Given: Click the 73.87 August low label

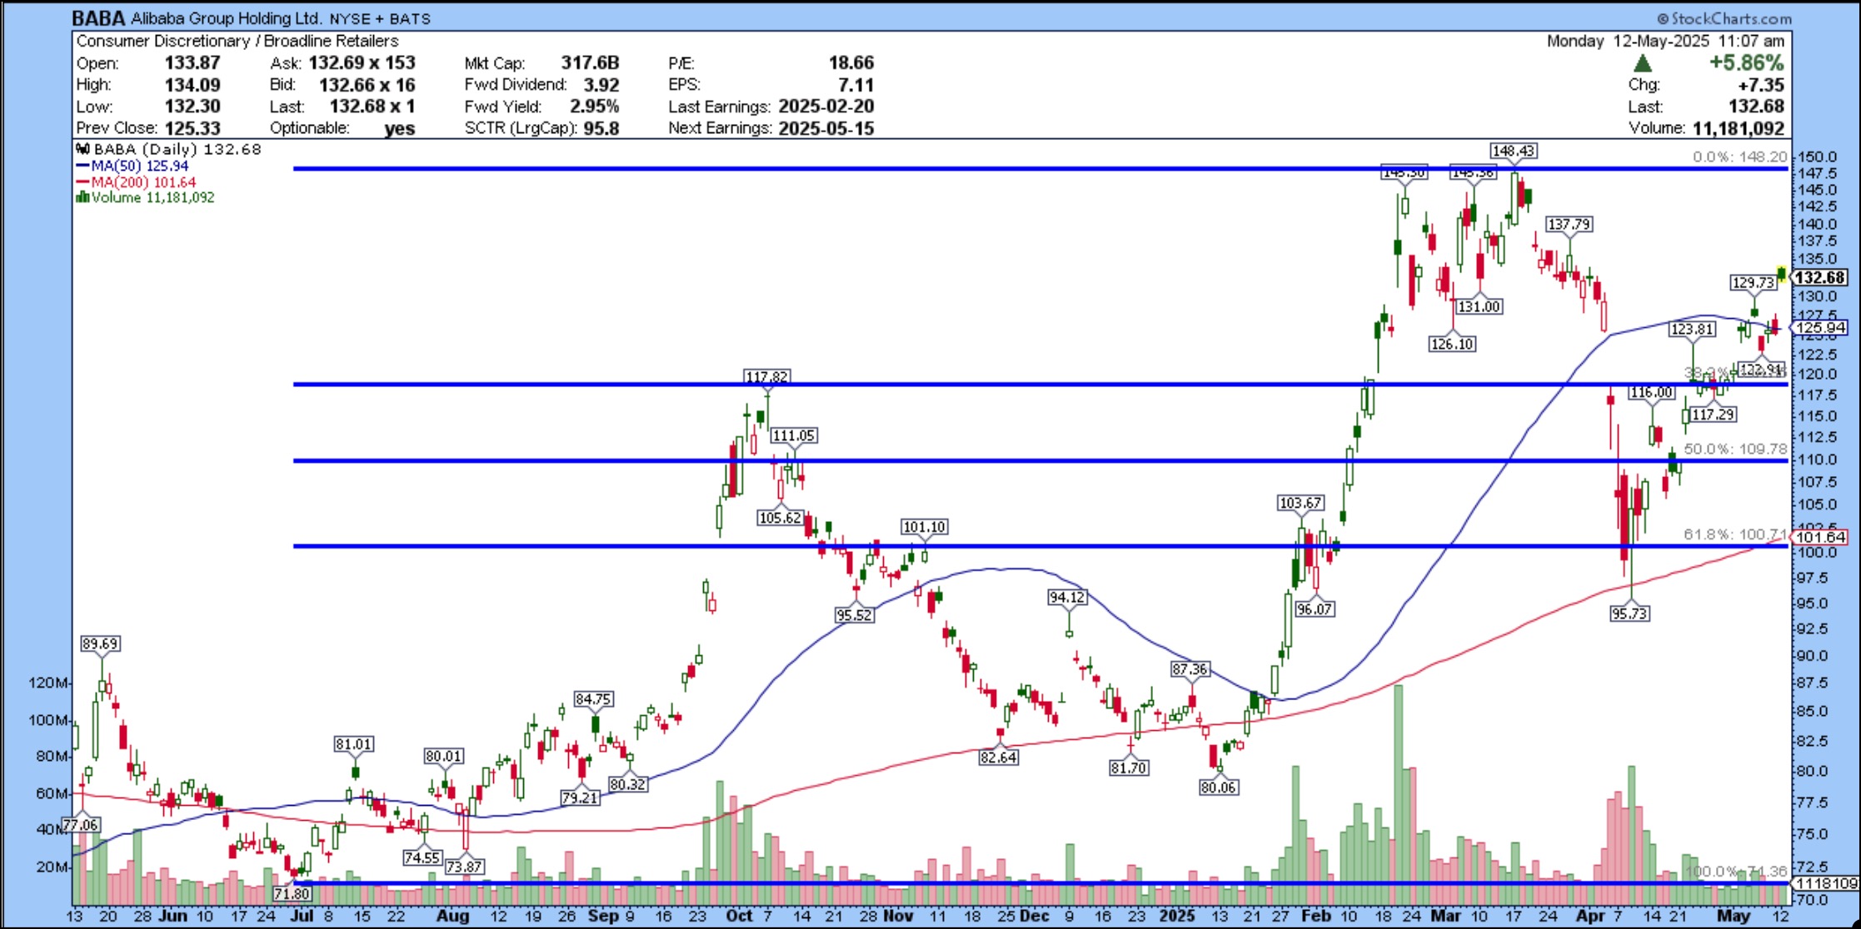Looking at the screenshot, I should tap(465, 866).
